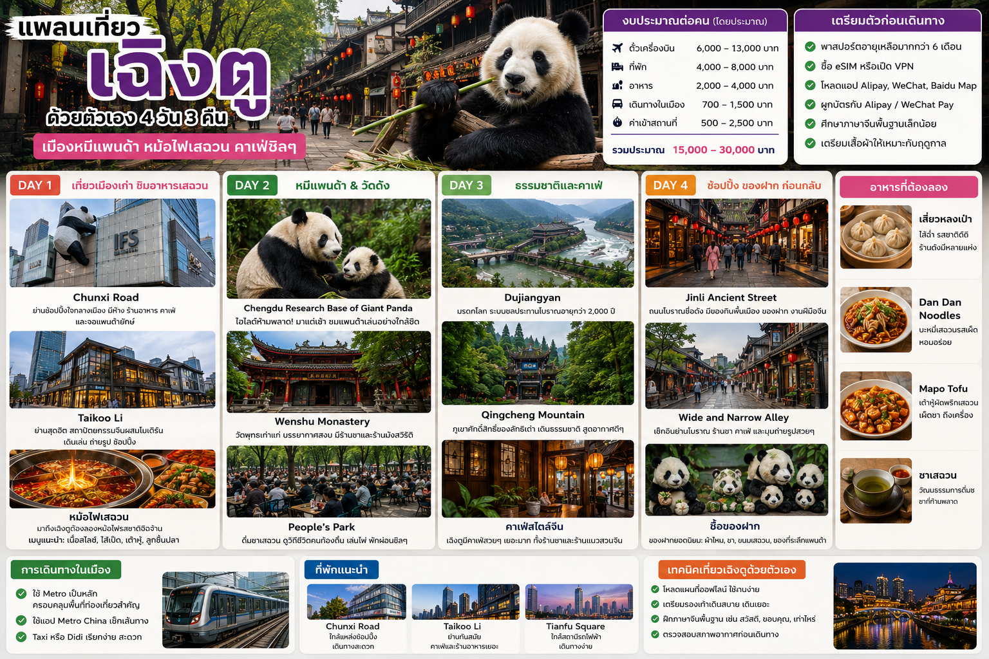989x659 pixels.
Task: Click the 'Chengdu Research Base of Giant Panda' title
Action: (328, 308)
